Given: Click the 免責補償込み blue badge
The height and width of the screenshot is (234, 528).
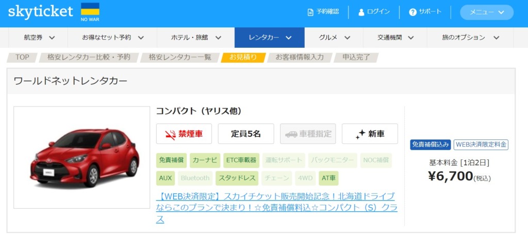Looking at the screenshot, I should tap(431, 145).
